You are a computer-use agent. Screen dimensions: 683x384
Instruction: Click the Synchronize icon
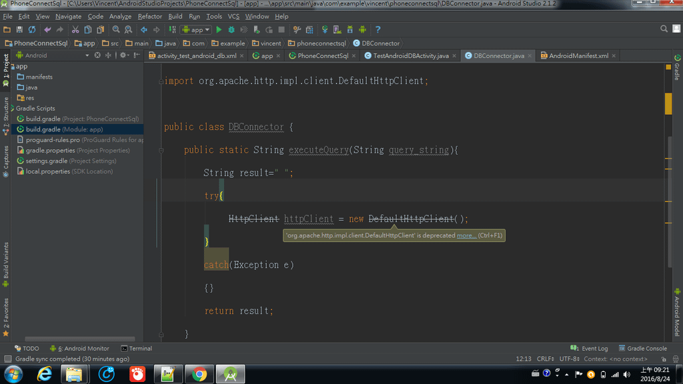pyautogui.click(x=32, y=29)
